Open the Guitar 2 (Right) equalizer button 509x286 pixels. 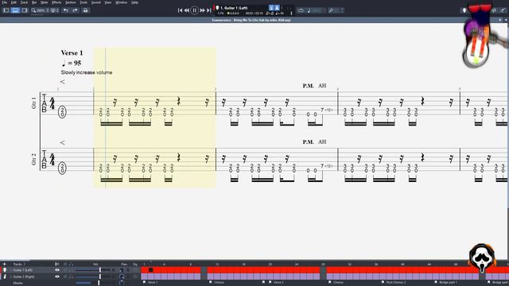[x=135, y=276]
